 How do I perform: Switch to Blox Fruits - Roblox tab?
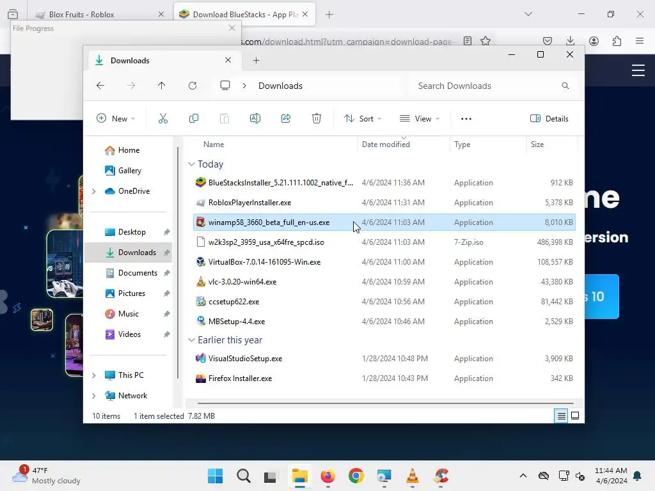point(99,14)
